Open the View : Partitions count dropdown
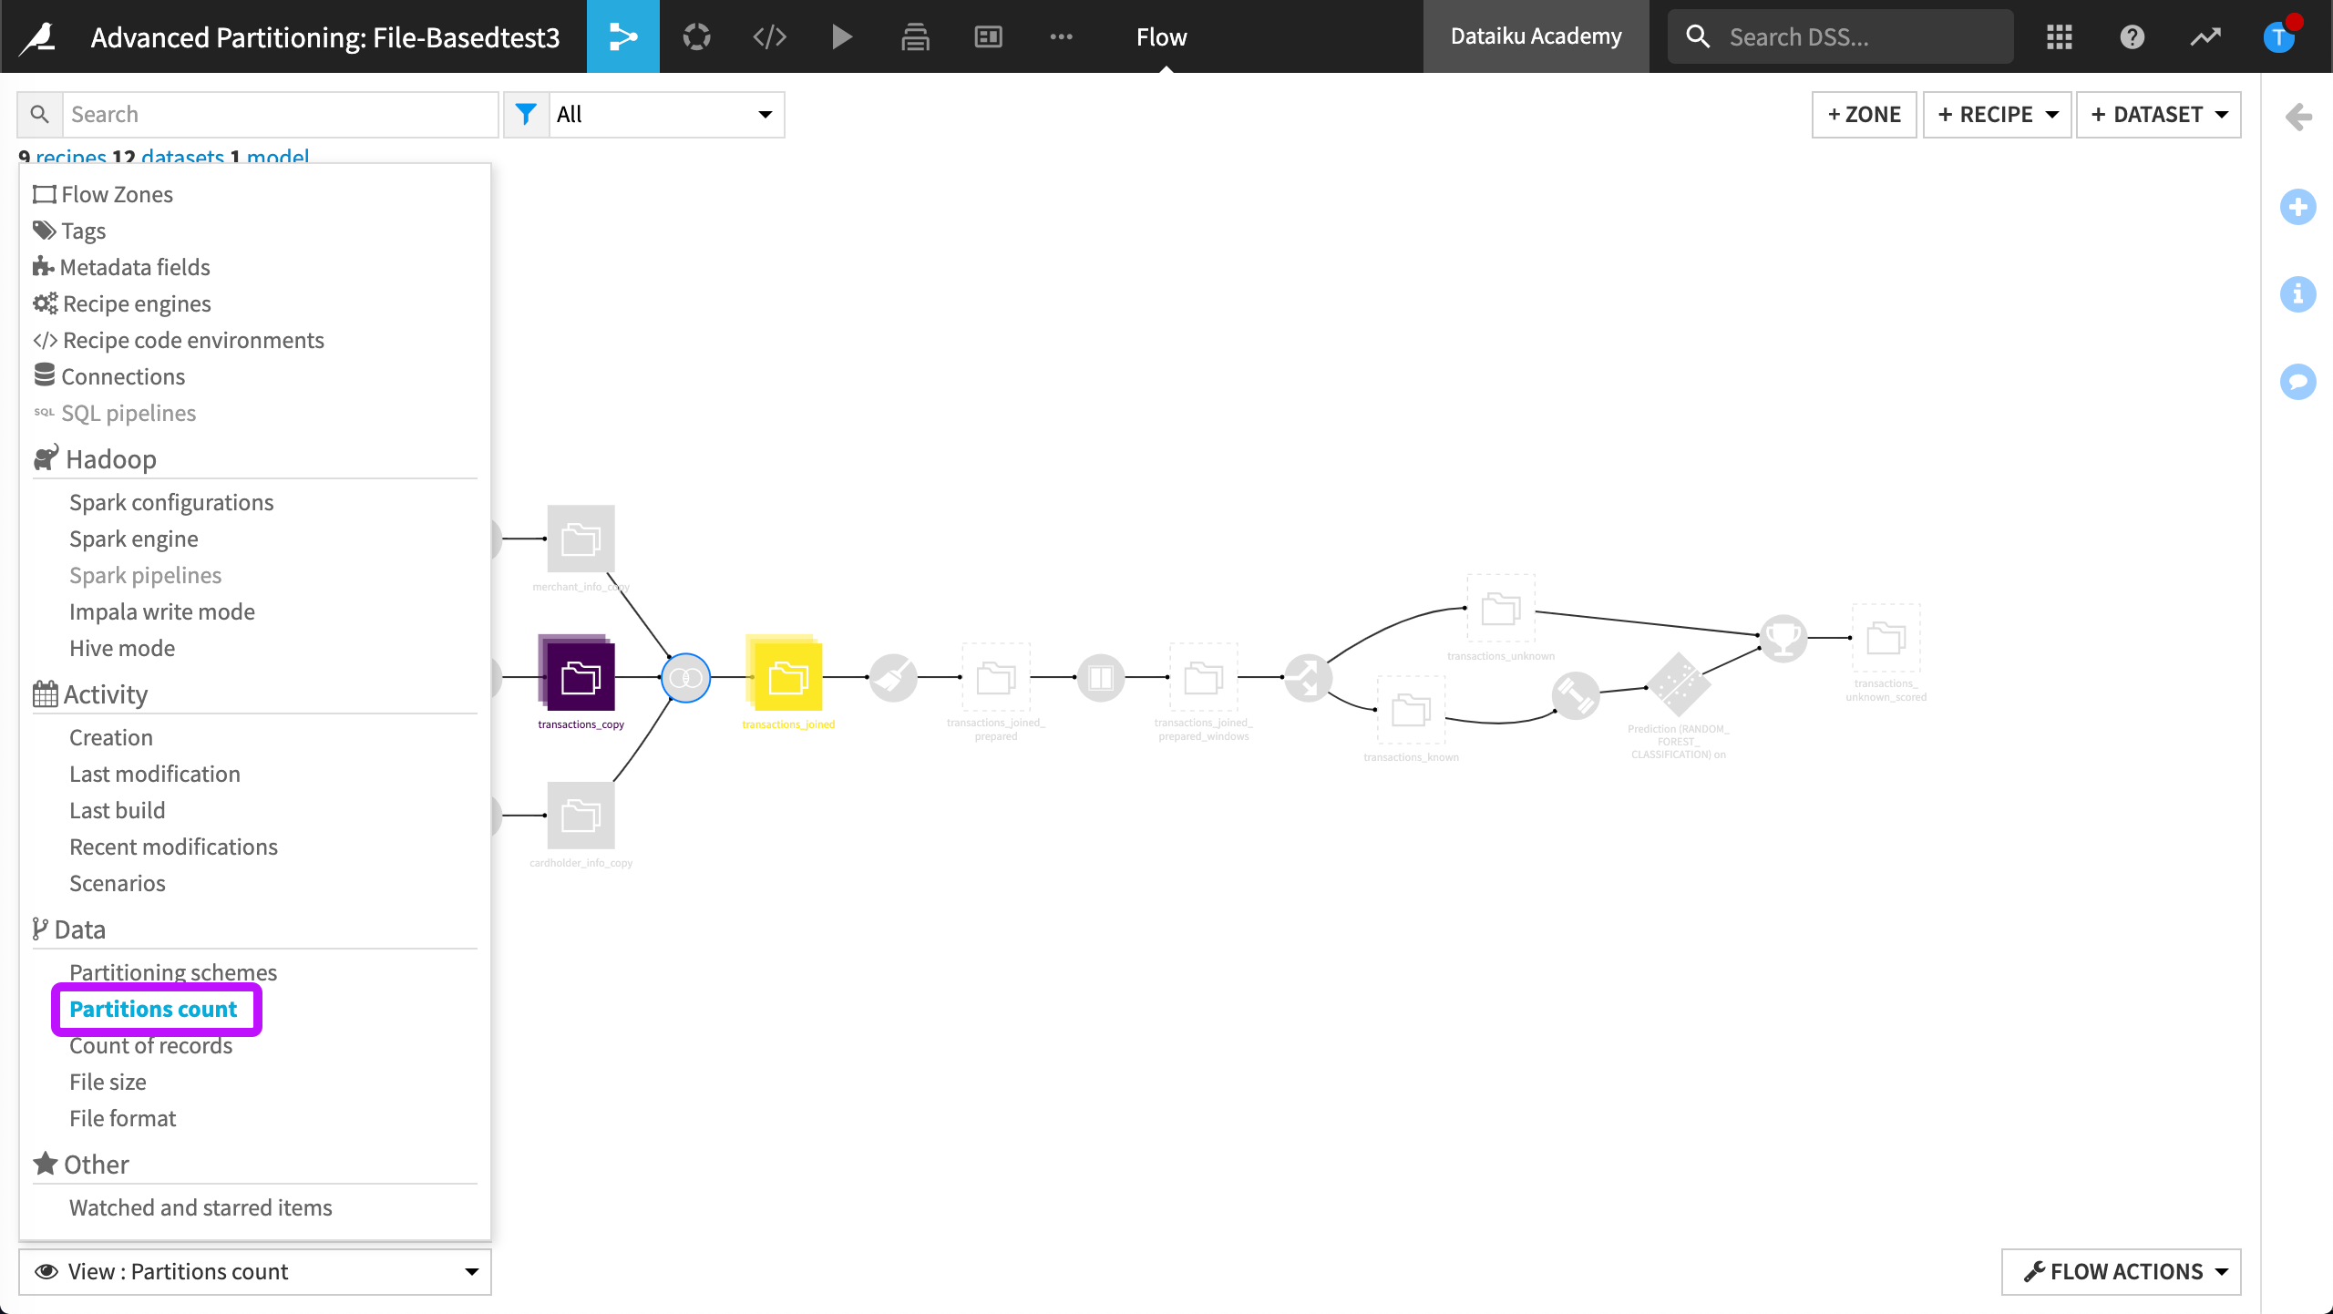The image size is (2333, 1314). 255,1271
